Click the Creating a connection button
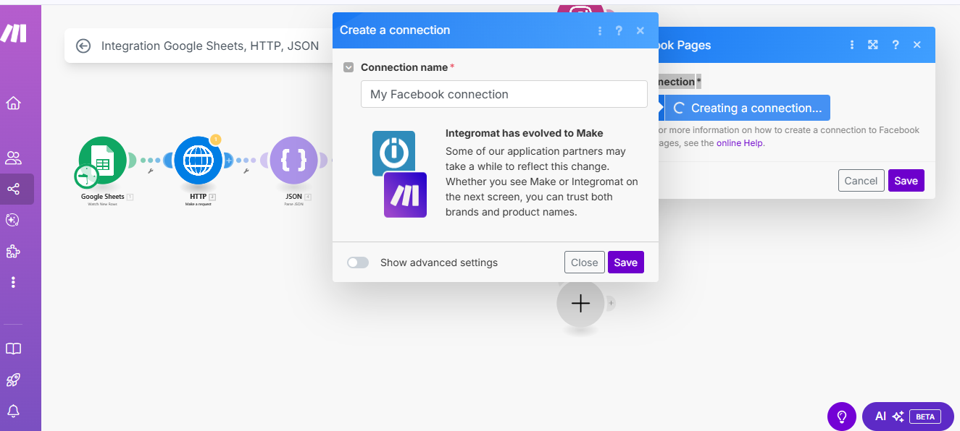 [746, 108]
